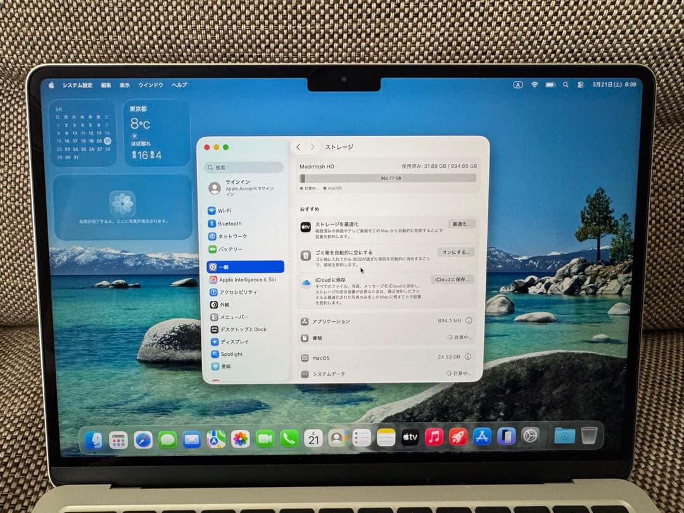Select アクセシビリティ in settings sidebar
684x513 pixels.
tap(246, 292)
